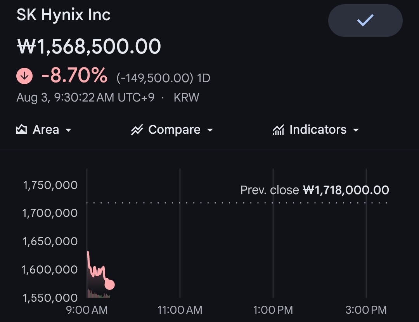The width and height of the screenshot is (419, 322).
Task: Click the 1,750,000 axis label
Action: tap(50, 185)
